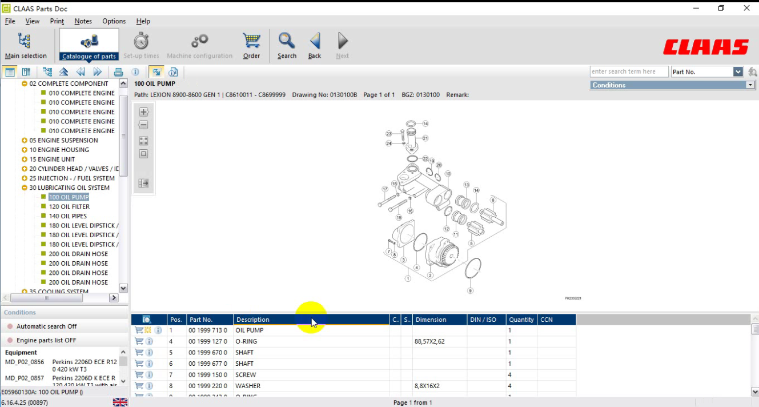759x407 pixels.
Task: Open the Conditions bar dropdown arrow
Action: [750, 85]
